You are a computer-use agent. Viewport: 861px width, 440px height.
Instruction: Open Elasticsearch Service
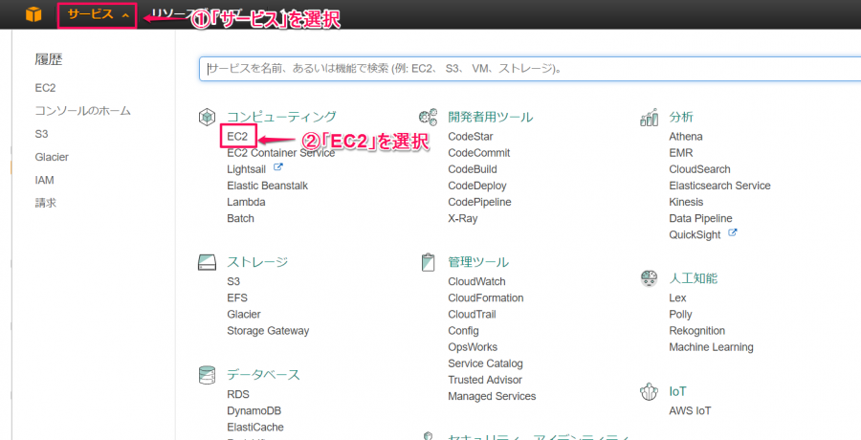pos(719,186)
